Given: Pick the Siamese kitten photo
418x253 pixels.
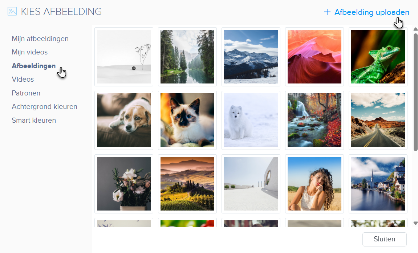Looking at the screenshot, I should [187, 120].
